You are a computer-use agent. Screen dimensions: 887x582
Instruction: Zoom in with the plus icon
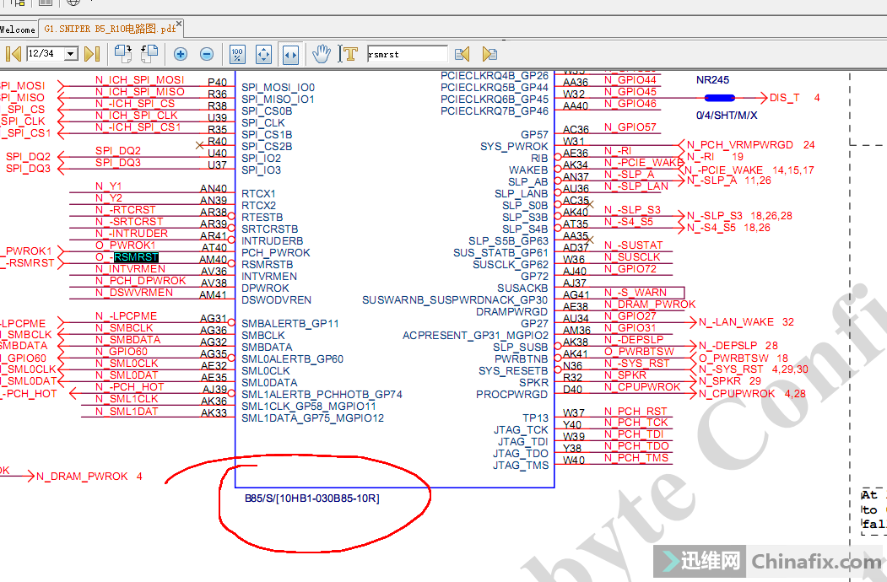(181, 54)
